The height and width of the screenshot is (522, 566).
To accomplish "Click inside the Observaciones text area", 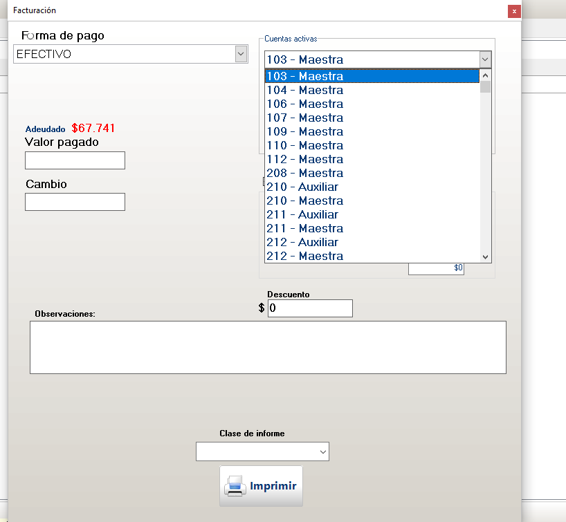I will [x=267, y=347].
